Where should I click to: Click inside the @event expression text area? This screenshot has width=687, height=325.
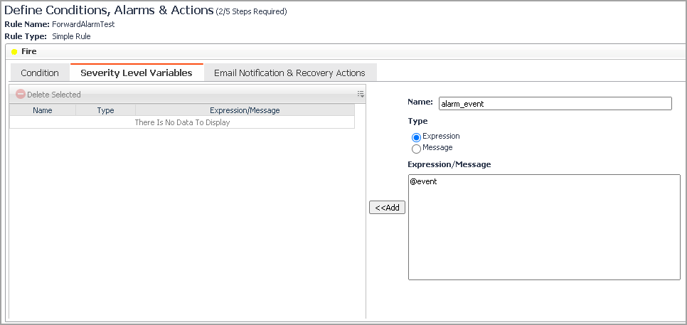(x=544, y=228)
